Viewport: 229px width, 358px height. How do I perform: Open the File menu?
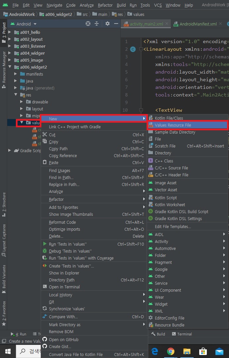click(x=15, y=5)
